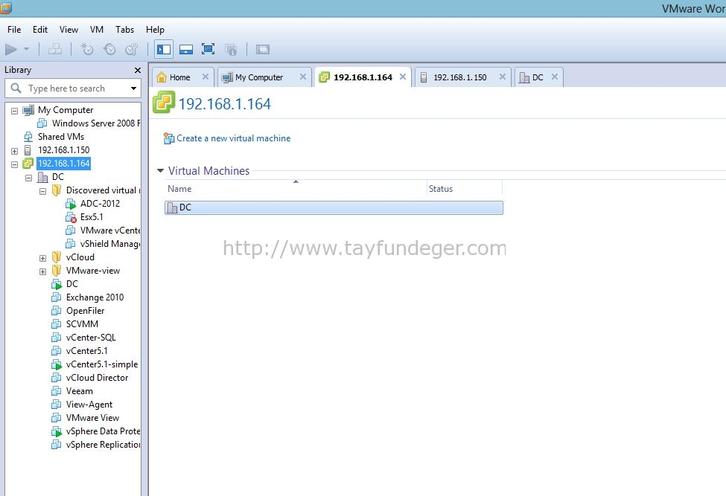Screen dimensions: 726x496
Task: Toggle the Show Library sidebar icon
Action: tap(163, 49)
